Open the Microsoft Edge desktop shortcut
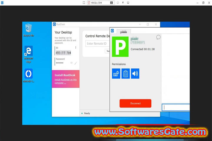Image resolution: width=212 pixels, height=141 pixels. point(29,54)
